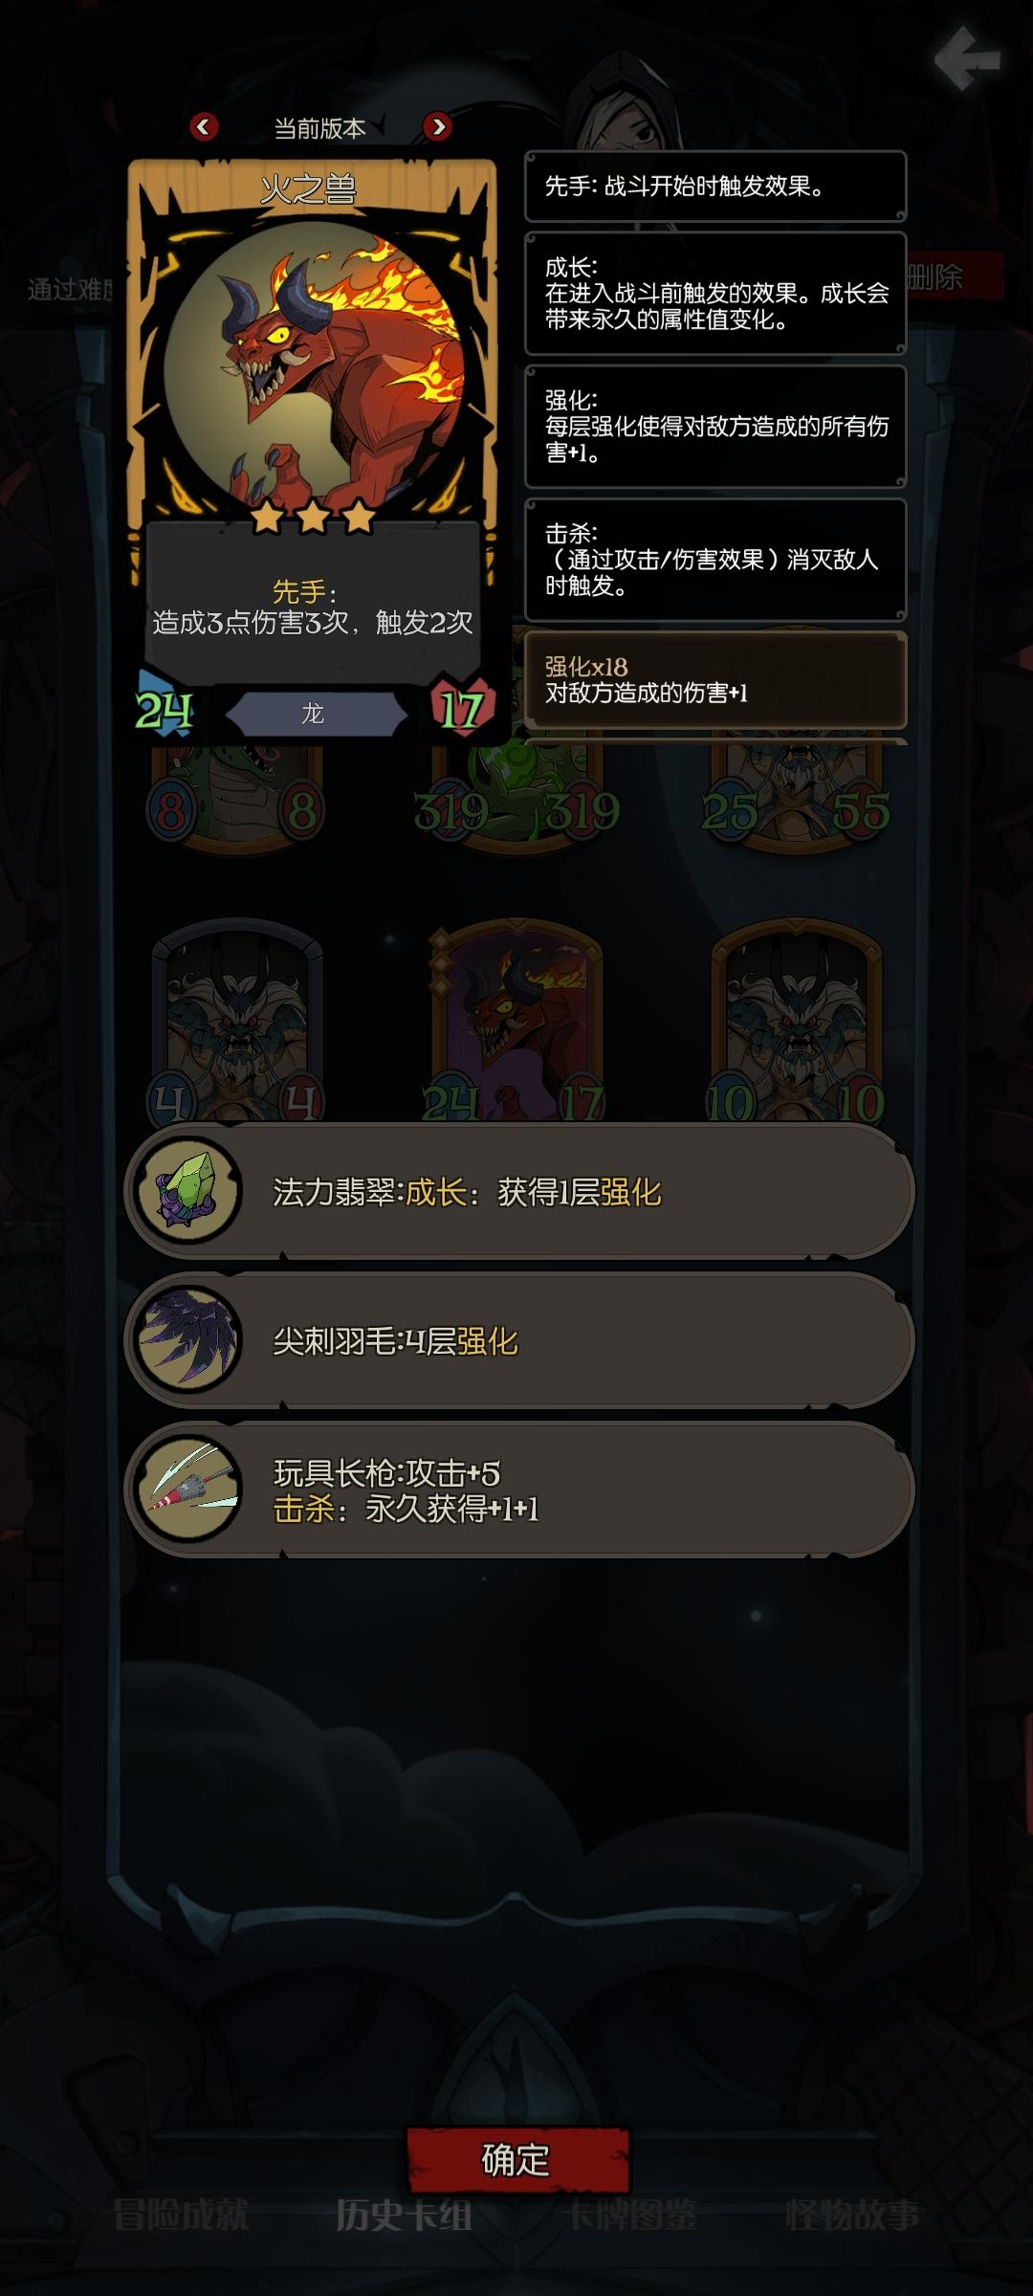The image size is (1033, 2296).
Task: Tap the three-star rating on 火之兽 card
Action: (x=313, y=517)
